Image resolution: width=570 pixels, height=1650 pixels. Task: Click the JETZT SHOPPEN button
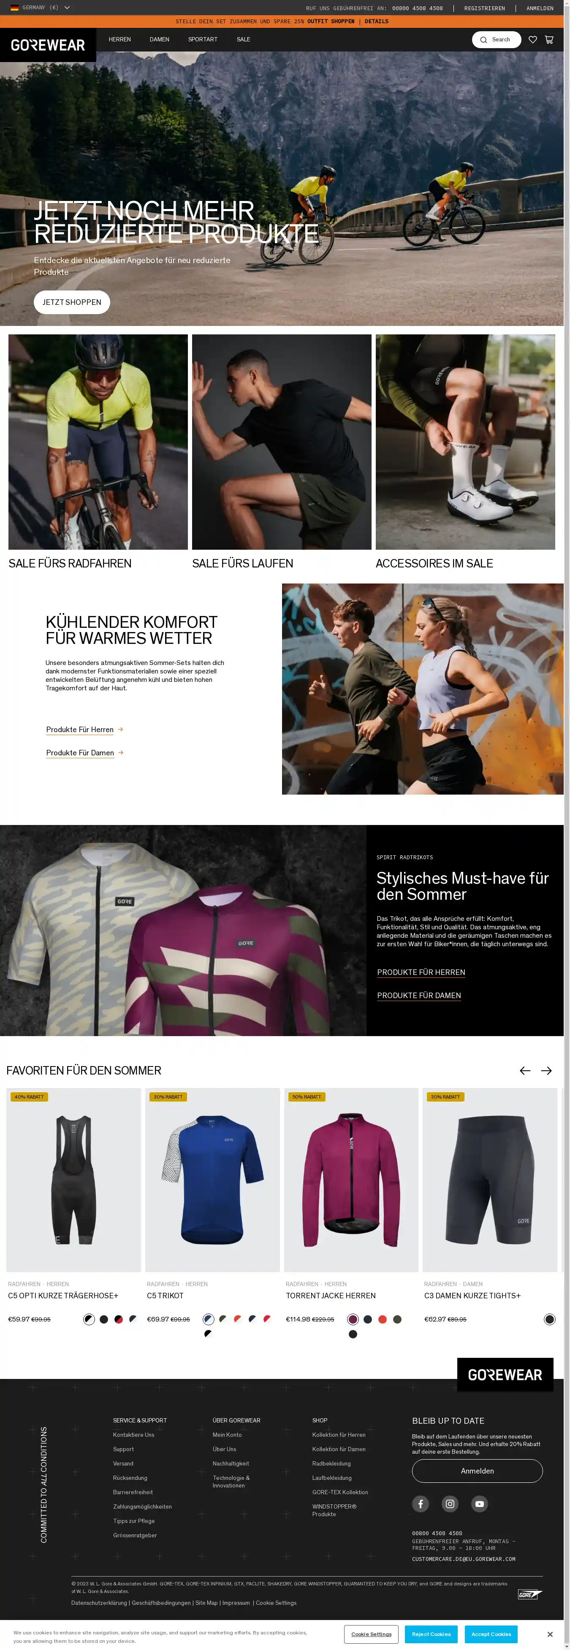[x=72, y=302]
